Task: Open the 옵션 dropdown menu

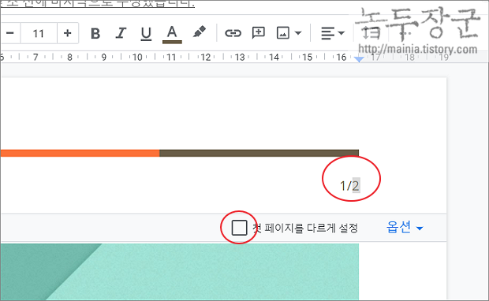Action: pos(405,227)
